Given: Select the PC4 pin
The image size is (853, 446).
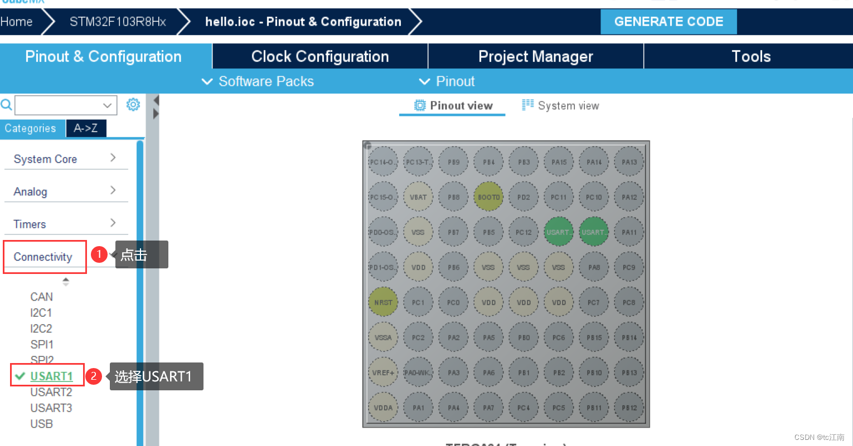Looking at the screenshot, I should 524,408.
